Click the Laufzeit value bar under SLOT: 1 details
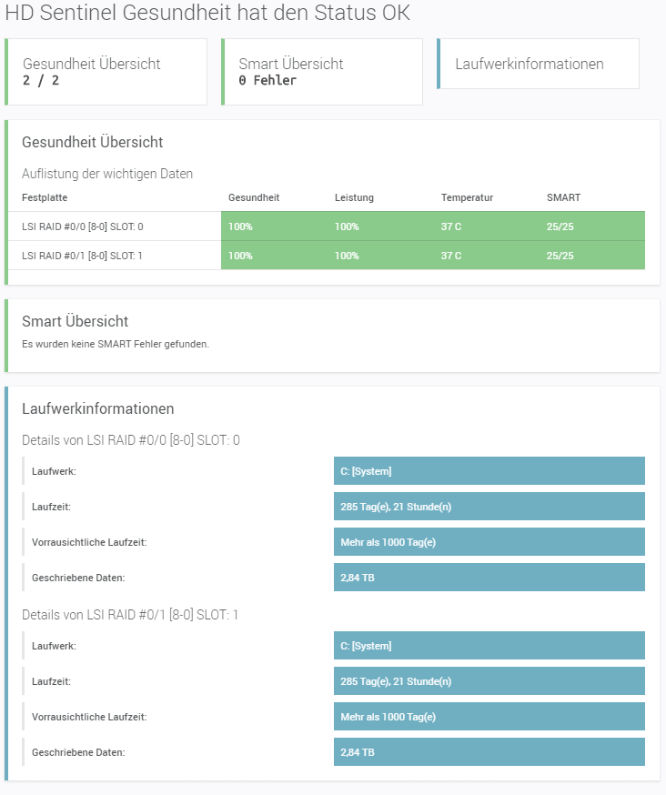The width and height of the screenshot is (666, 795). [x=489, y=681]
